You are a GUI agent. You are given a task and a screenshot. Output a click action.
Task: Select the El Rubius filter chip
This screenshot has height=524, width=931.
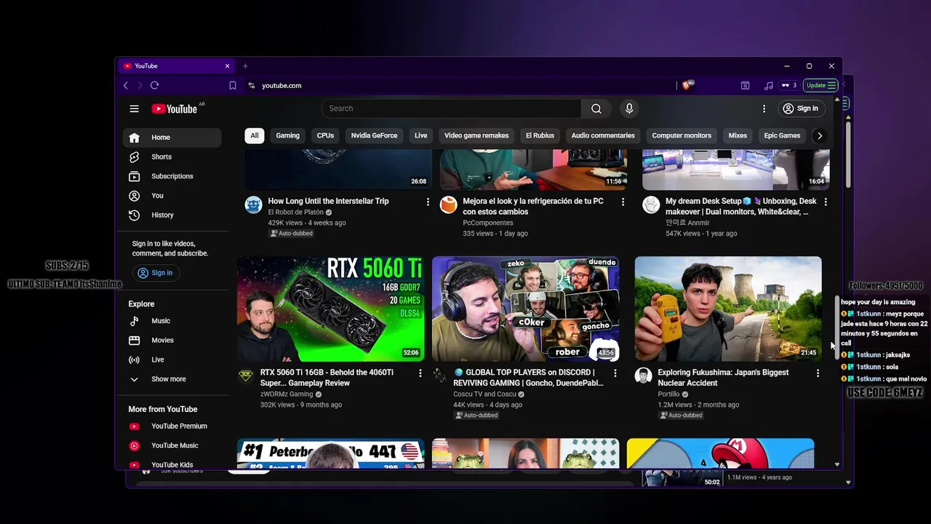tap(540, 135)
